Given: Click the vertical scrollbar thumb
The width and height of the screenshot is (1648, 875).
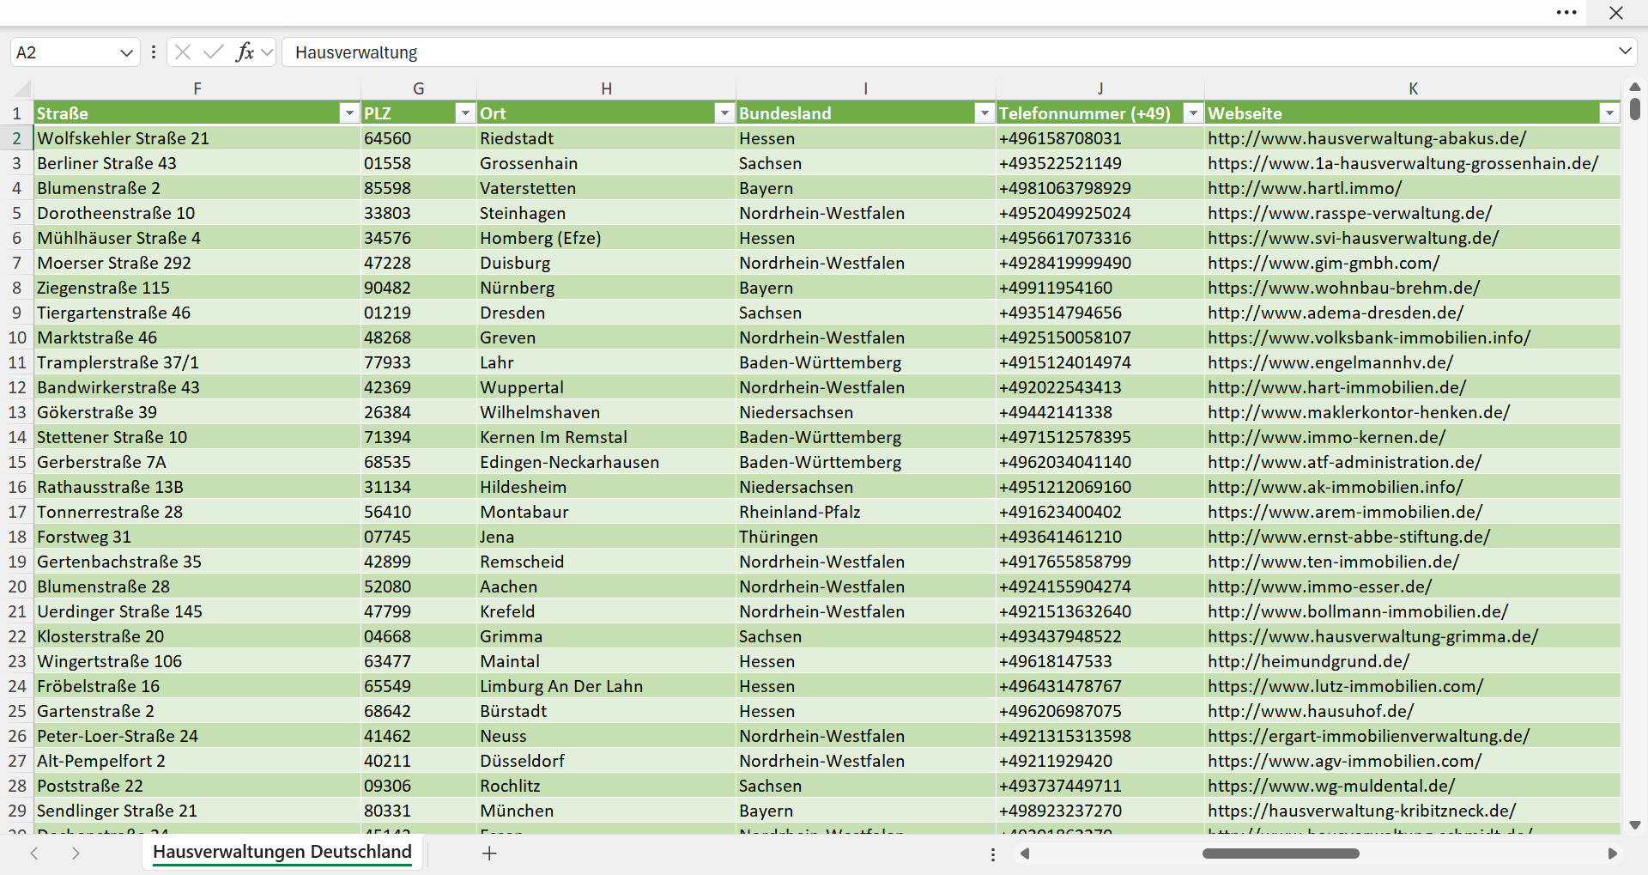Looking at the screenshot, I should 1635,108.
